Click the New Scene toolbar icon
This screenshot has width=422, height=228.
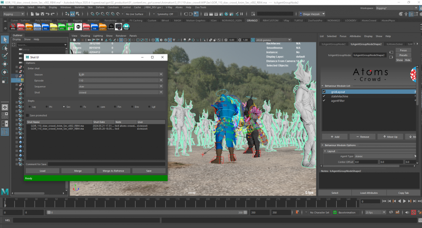click(32, 14)
